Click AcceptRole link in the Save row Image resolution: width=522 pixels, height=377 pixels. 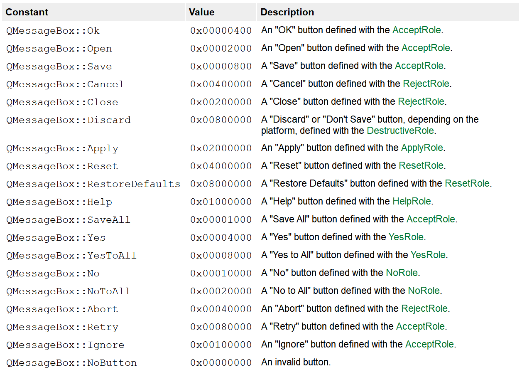click(419, 66)
